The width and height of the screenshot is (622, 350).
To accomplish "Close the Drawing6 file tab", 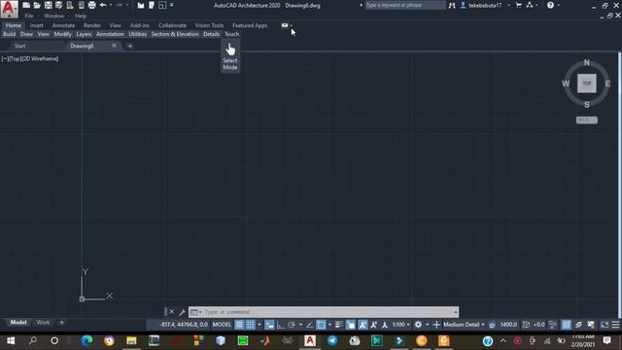I will point(115,46).
